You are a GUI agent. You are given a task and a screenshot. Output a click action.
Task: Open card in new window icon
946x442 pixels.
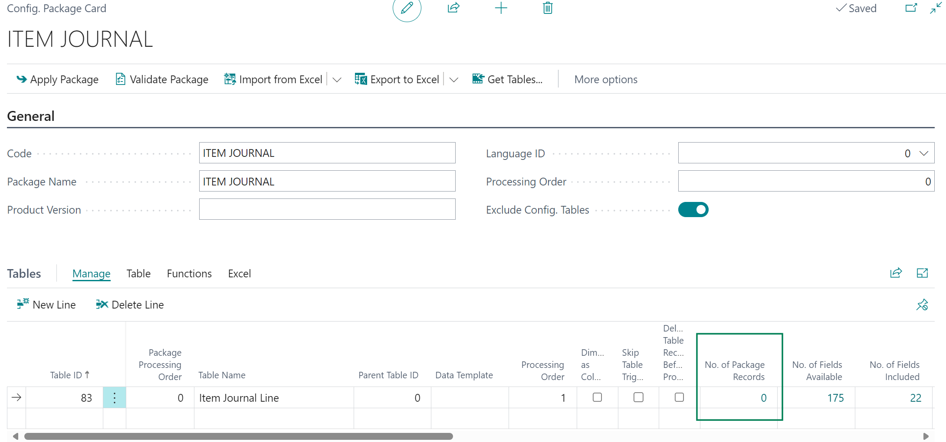pyautogui.click(x=911, y=8)
